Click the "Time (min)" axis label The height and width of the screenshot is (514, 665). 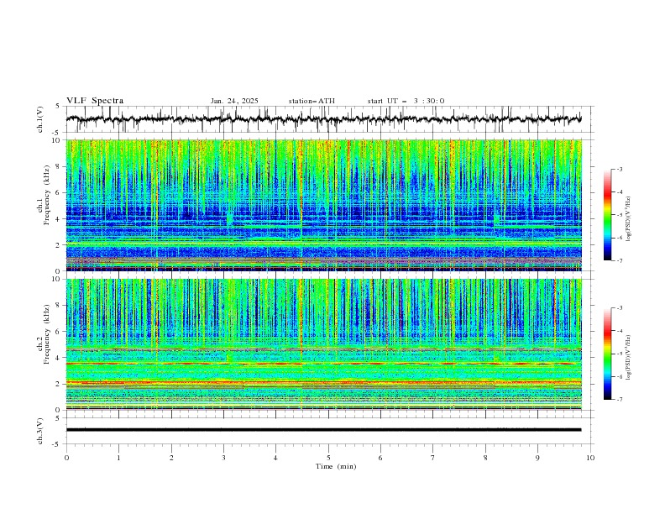coord(336,466)
